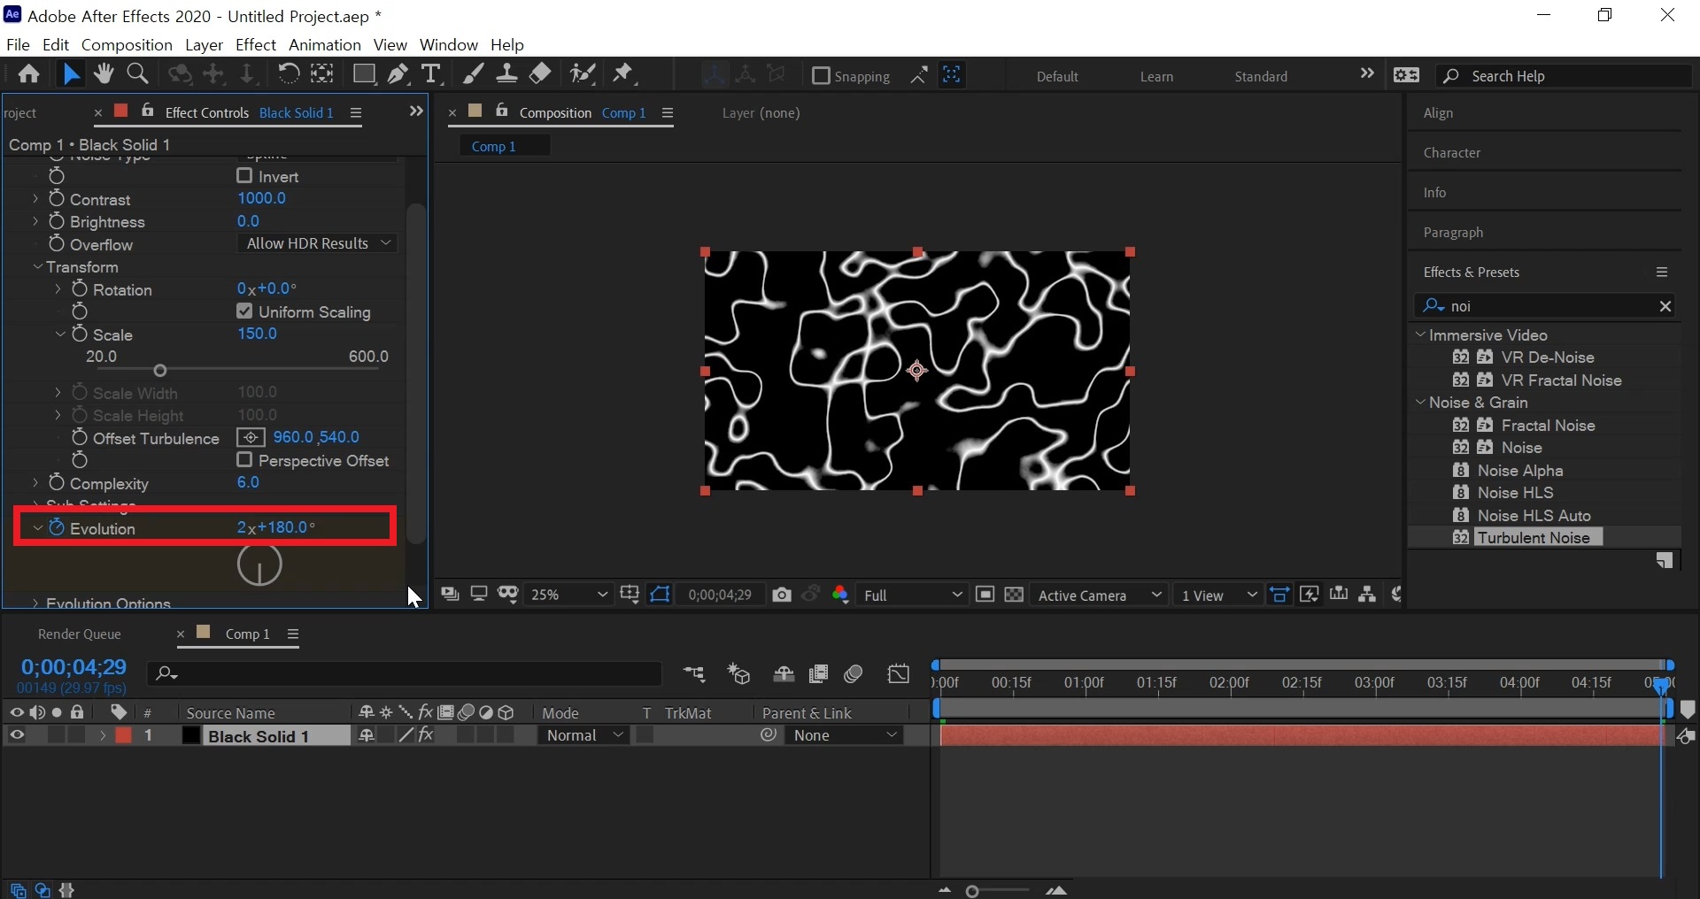Screen dimensions: 1700x899
Task: Click the Evolution angle dial
Action: [x=259, y=565]
